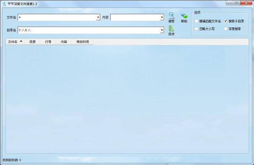
Task: Sort results by the 修改时间 column header
Action: (x=83, y=42)
